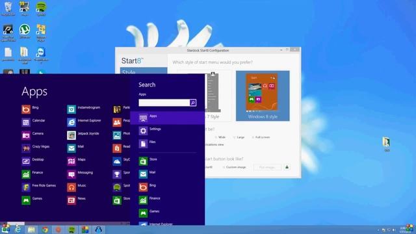Open the Finance app in Apps list
This screenshot has height=234, width=416.
[32, 174]
